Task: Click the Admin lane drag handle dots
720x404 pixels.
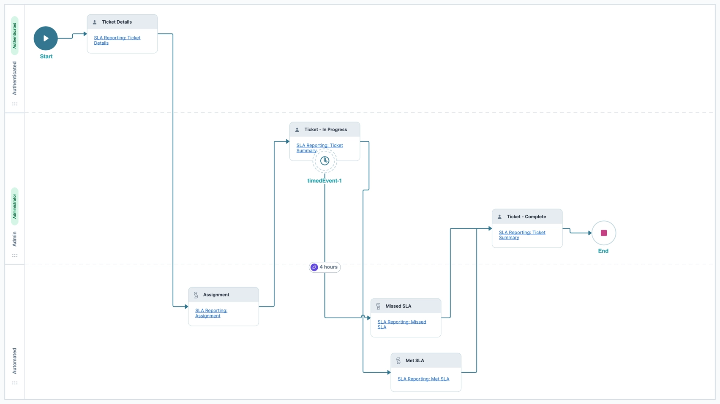Action: coord(15,255)
